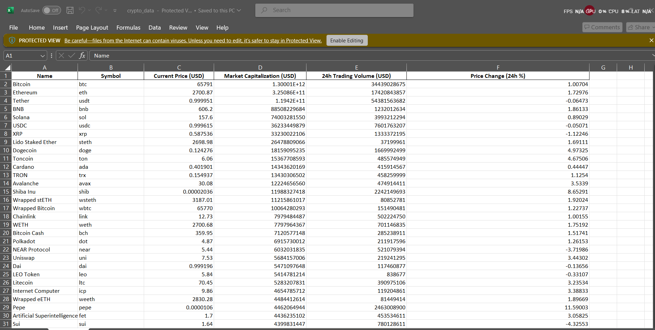Click NEAR Protocol price change -3.71986

tap(498, 249)
